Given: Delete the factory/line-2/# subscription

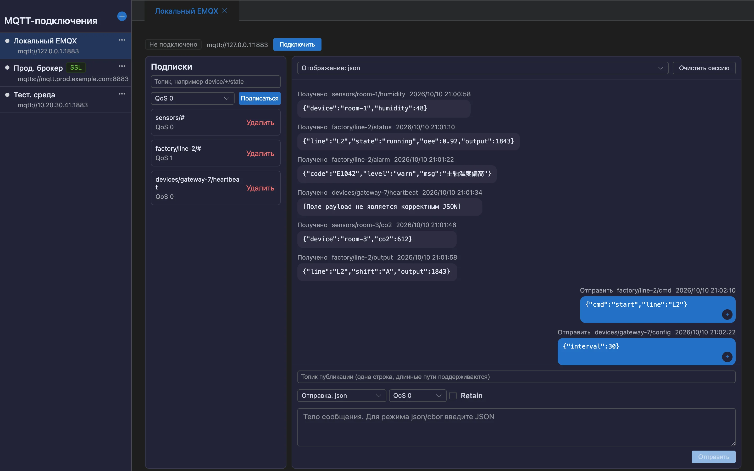Looking at the screenshot, I should click(x=260, y=153).
